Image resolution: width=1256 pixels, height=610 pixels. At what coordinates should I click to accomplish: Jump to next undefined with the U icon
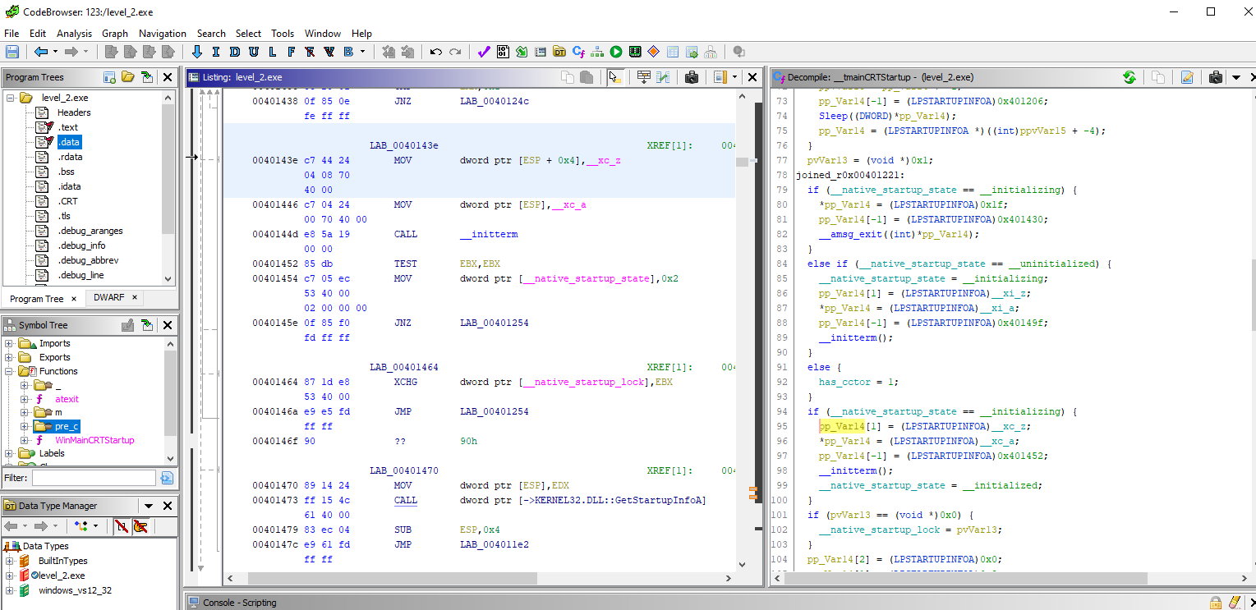pyautogui.click(x=253, y=52)
